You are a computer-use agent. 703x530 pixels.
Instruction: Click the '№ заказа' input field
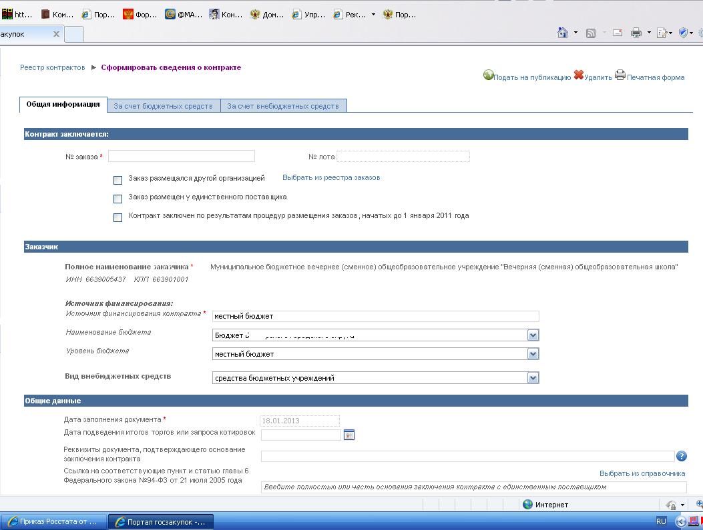[x=182, y=156]
